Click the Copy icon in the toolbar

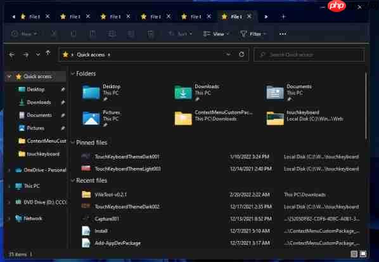click(74, 34)
